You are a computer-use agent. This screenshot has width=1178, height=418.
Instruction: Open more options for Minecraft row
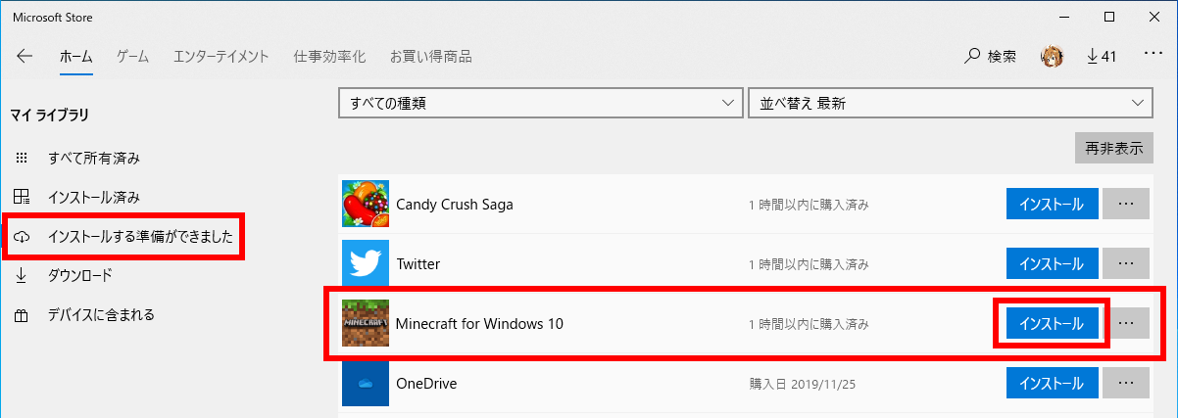pyautogui.click(x=1126, y=323)
